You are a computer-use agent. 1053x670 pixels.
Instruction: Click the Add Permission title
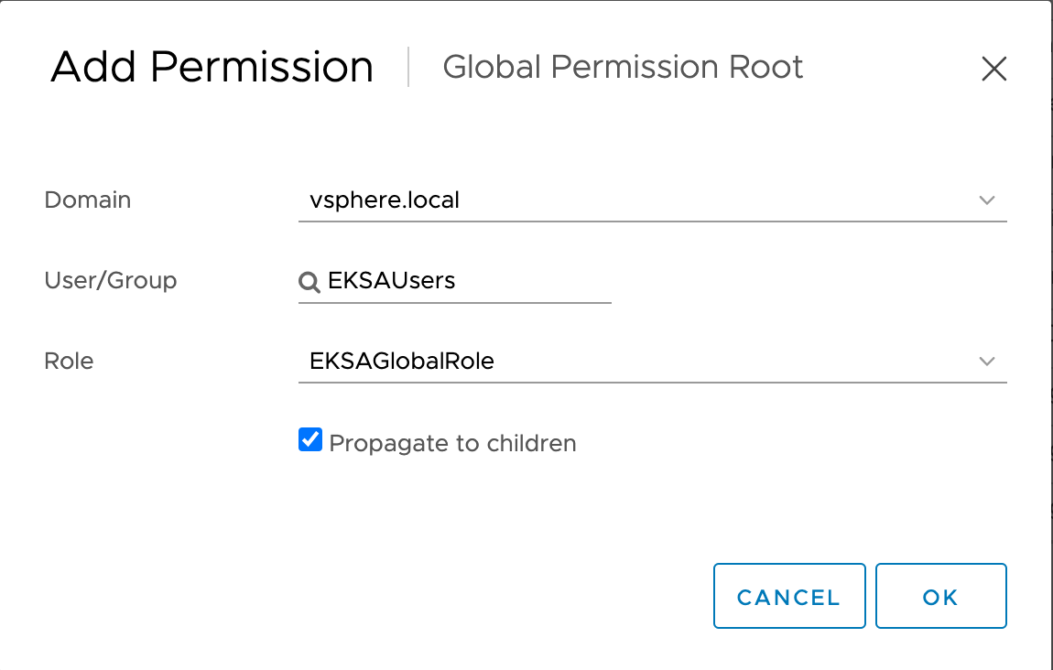tap(212, 67)
